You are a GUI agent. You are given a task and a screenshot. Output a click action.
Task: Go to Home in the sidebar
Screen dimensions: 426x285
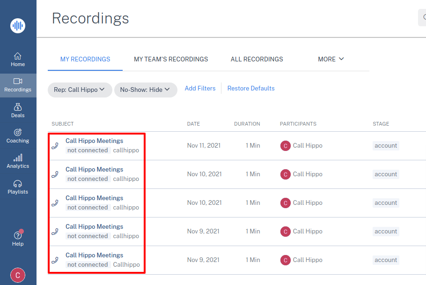(18, 60)
